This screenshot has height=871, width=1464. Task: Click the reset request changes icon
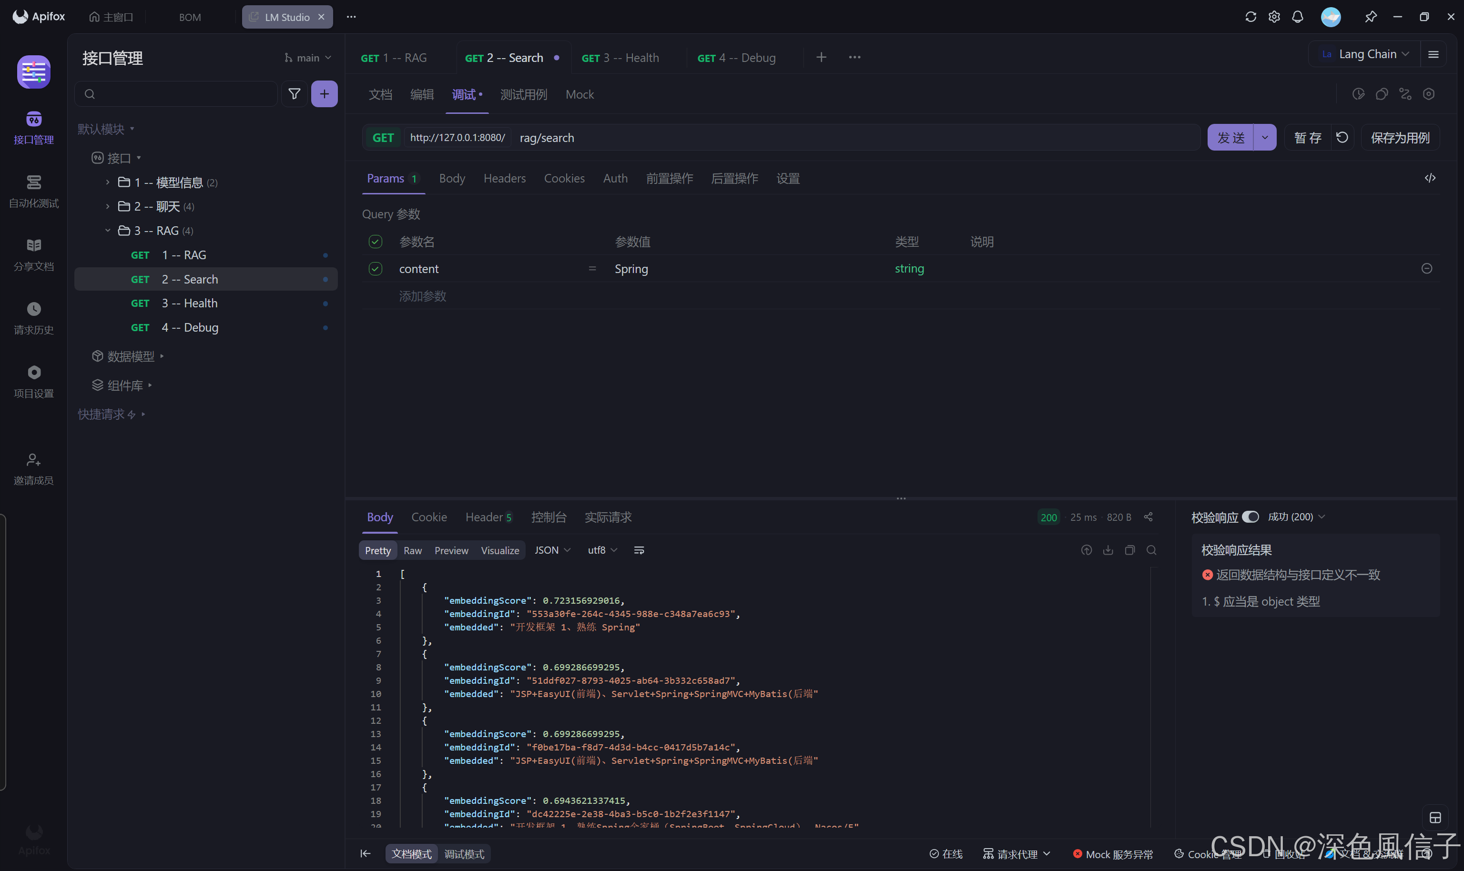click(1342, 137)
